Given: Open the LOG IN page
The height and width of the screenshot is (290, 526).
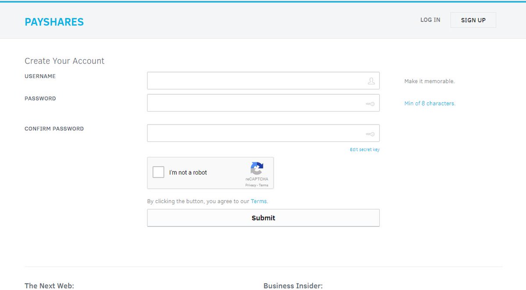Looking at the screenshot, I should tap(430, 20).
